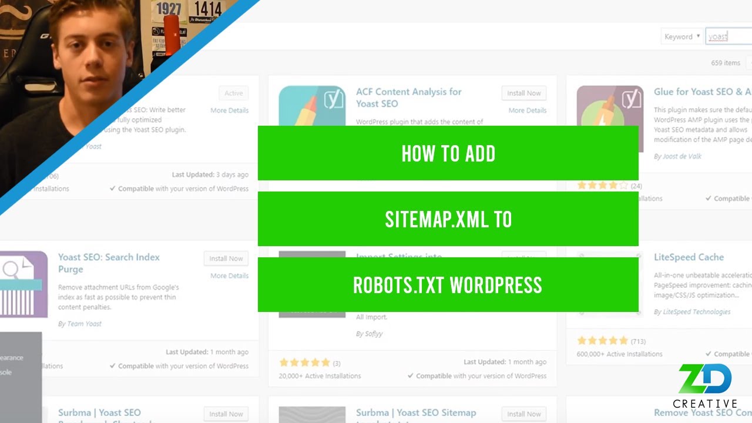The width and height of the screenshot is (752, 423).
Task: Open the LiteSpeed Cache plugin title
Action: point(689,257)
